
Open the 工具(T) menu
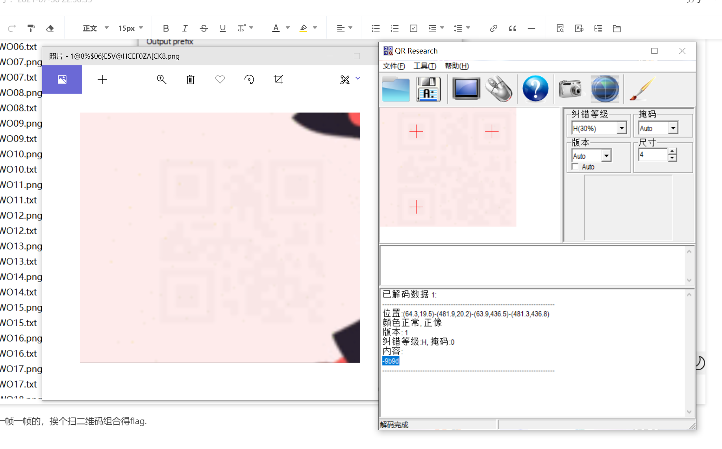(425, 66)
